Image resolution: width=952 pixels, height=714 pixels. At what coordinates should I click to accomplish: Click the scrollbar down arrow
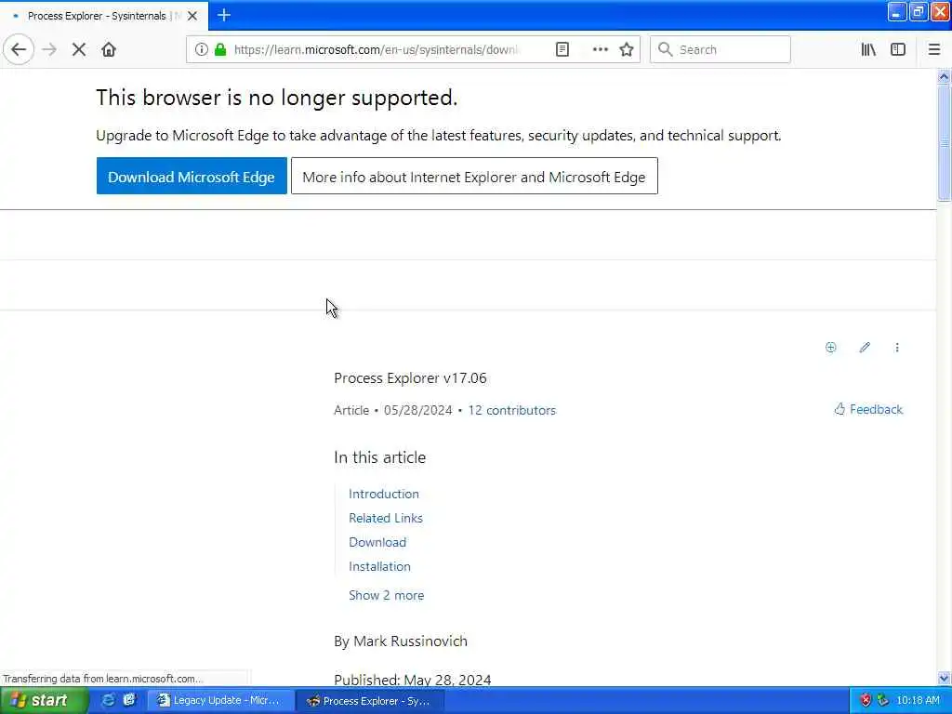[944, 678]
